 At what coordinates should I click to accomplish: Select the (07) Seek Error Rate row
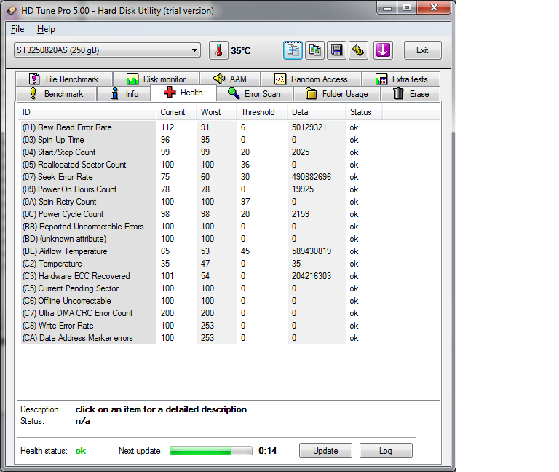[202, 177]
